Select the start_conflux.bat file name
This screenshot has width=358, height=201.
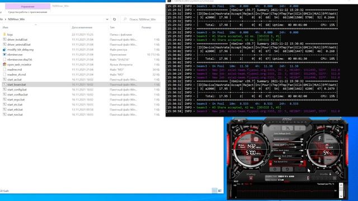coord(17,94)
